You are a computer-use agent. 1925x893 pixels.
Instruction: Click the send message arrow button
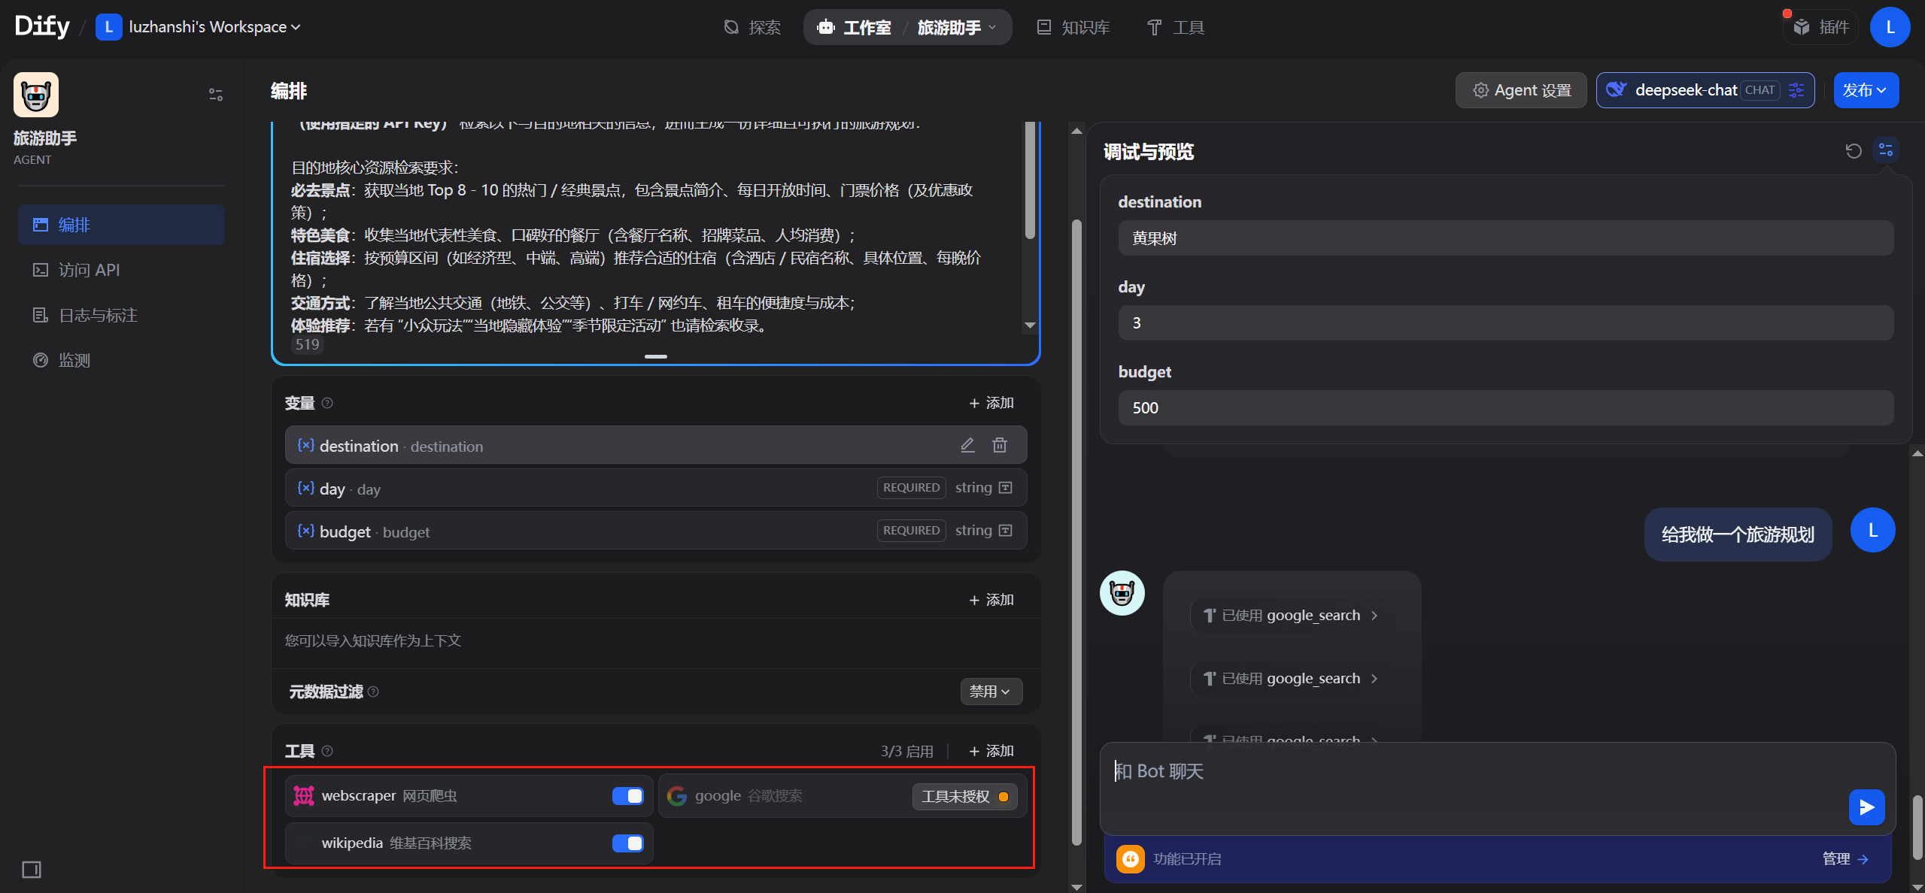[x=1866, y=807]
